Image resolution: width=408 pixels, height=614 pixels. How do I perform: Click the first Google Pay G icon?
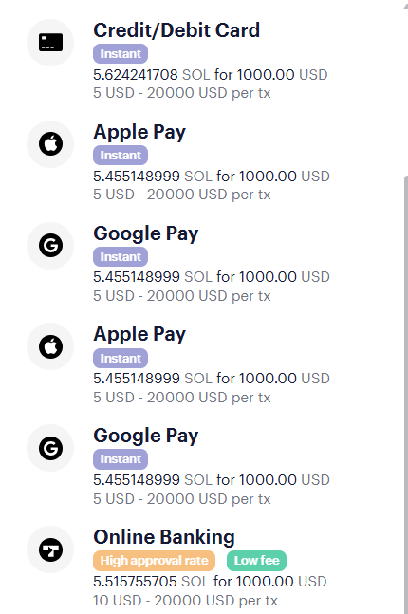pos(50,246)
